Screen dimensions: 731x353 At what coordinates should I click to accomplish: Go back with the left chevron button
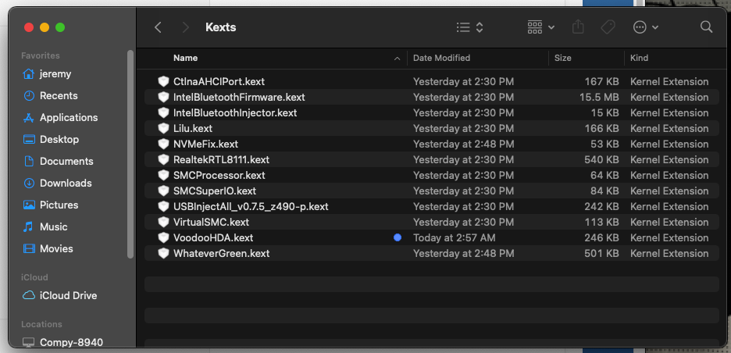[x=158, y=27]
